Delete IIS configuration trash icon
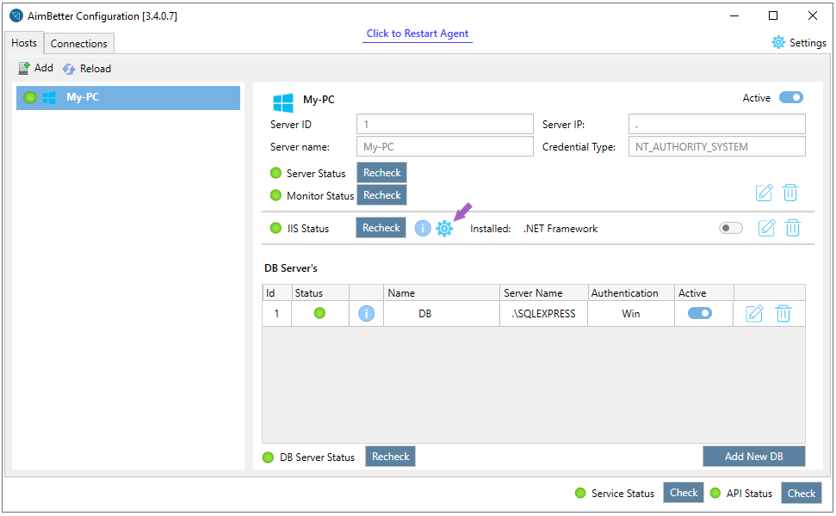Image resolution: width=836 pixels, height=516 pixels. (793, 228)
